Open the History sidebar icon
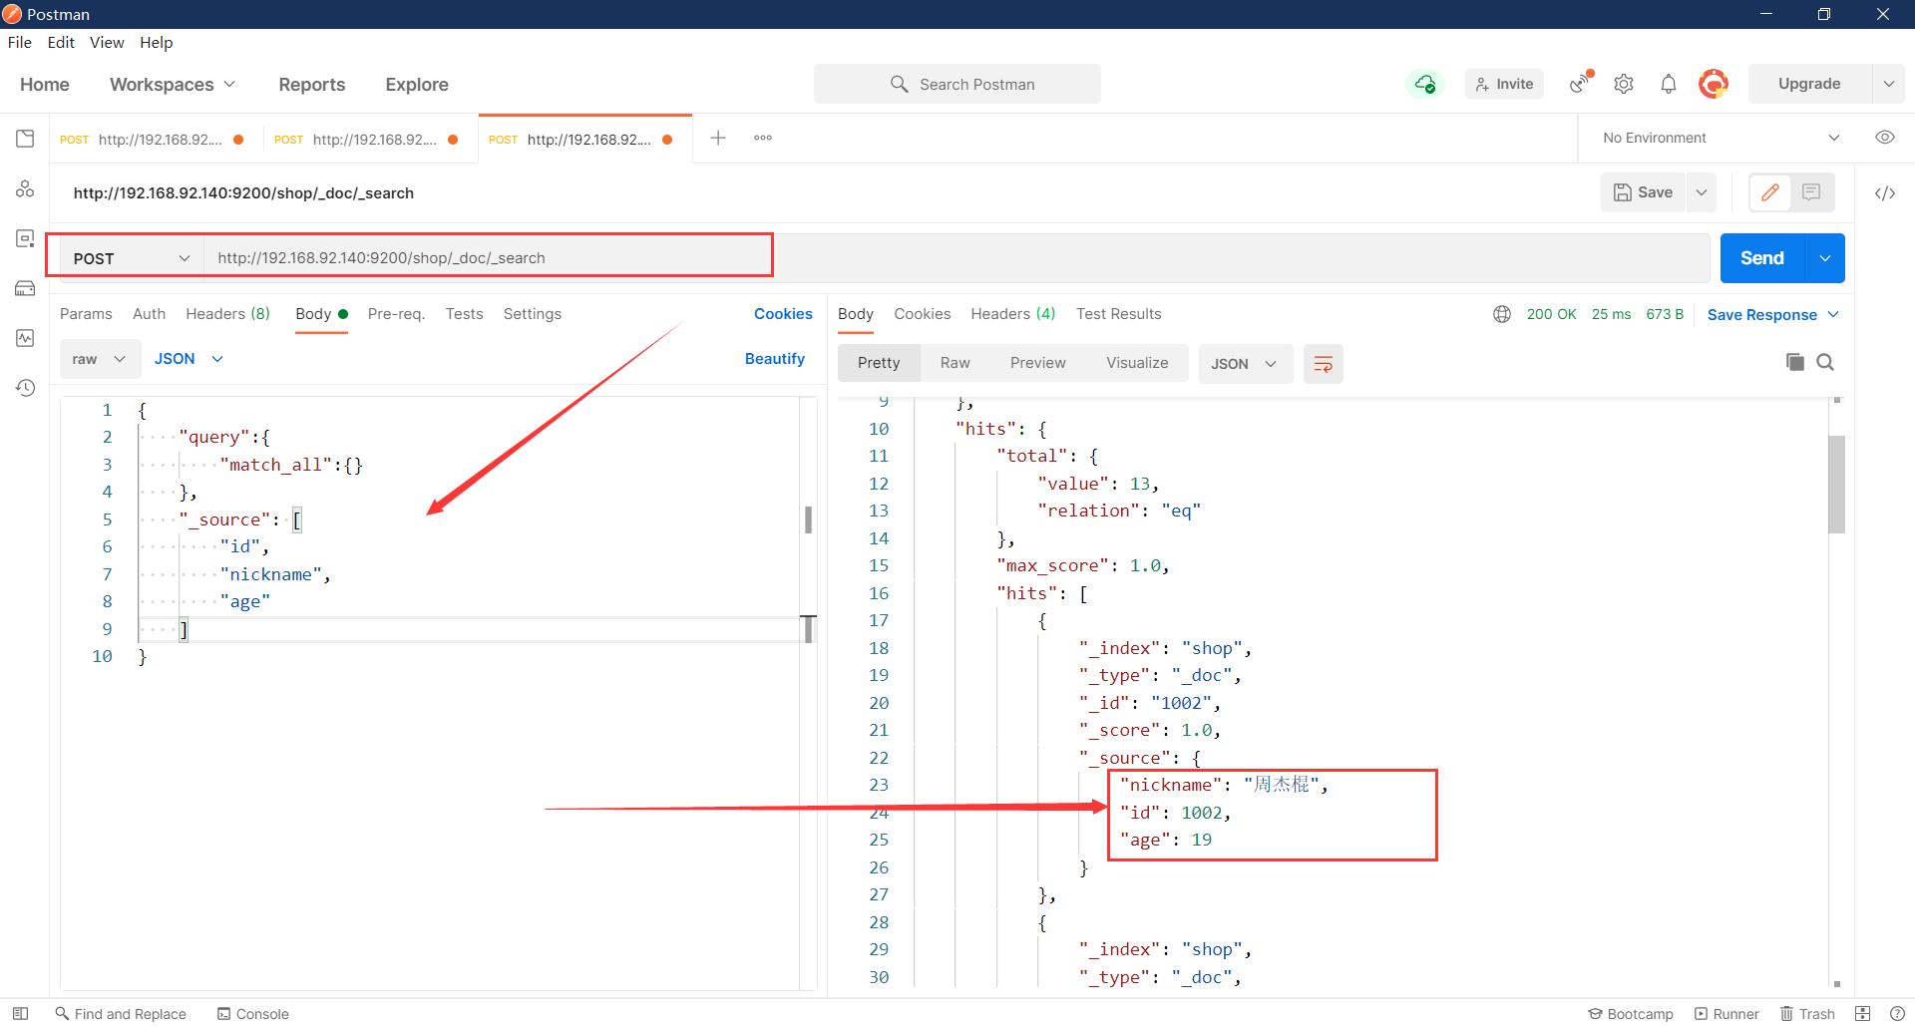 tap(25, 388)
